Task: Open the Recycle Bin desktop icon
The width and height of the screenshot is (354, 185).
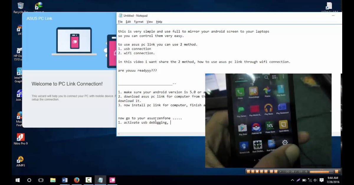Action: tap(21, 8)
